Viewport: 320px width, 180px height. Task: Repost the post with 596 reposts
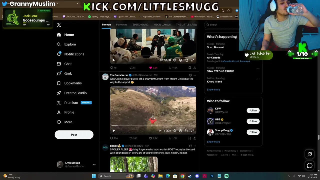[133, 138]
